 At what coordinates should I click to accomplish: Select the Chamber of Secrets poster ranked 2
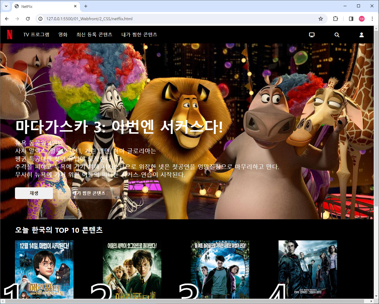click(132, 270)
